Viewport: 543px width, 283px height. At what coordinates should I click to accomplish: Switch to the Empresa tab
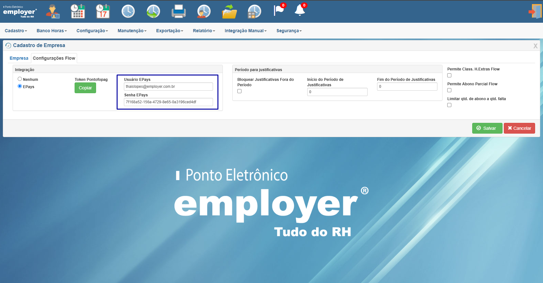click(x=19, y=58)
